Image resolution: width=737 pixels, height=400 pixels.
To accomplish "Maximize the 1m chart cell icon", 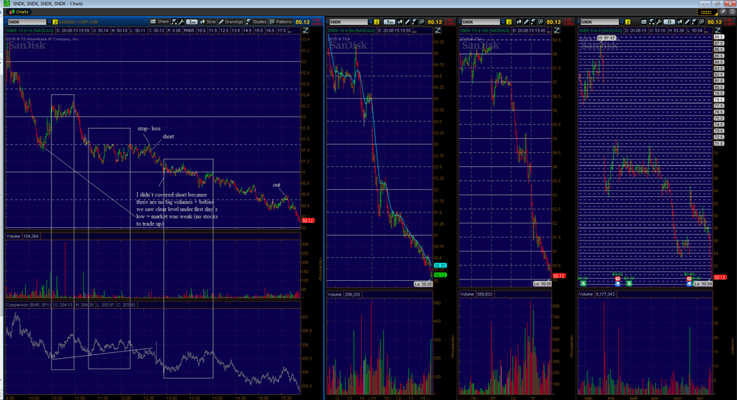I will (x=306, y=30).
